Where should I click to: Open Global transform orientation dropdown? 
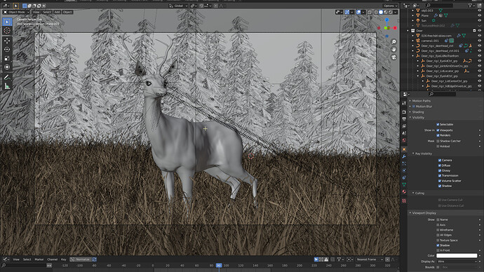coord(178,6)
